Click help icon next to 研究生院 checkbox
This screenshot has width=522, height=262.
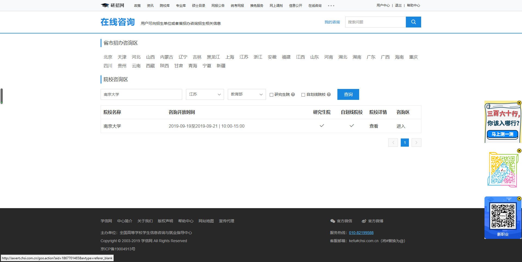point(293,94)
